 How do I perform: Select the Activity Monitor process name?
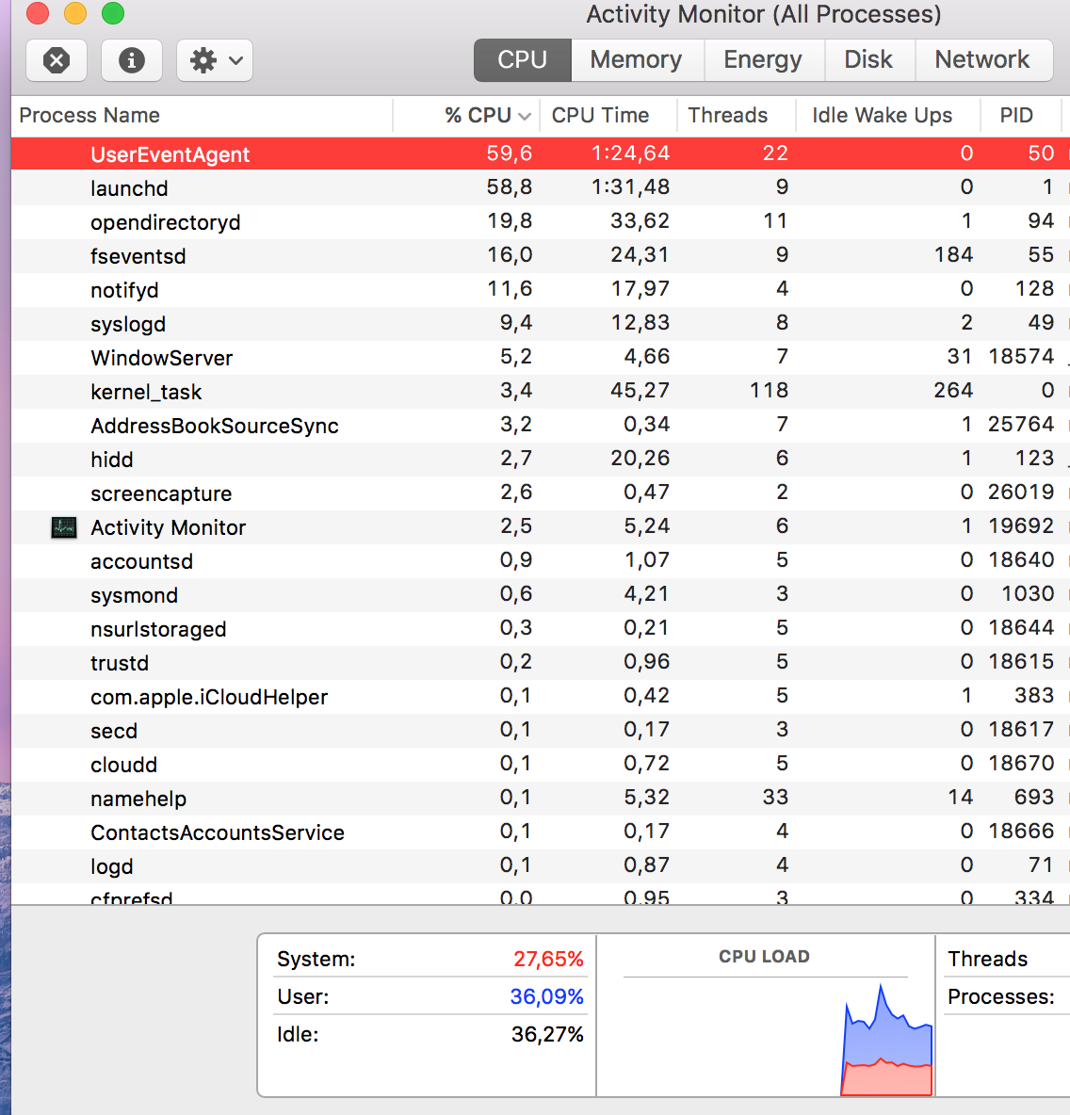pos(168,527)
